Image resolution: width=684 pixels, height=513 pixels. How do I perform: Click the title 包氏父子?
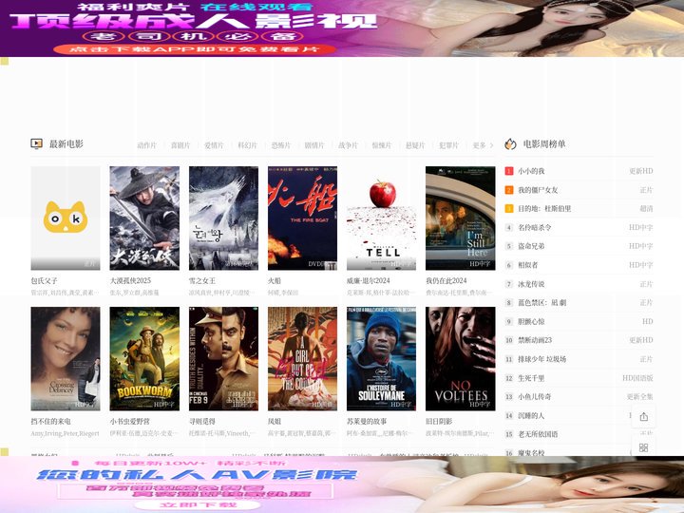(x=44, y=280)
